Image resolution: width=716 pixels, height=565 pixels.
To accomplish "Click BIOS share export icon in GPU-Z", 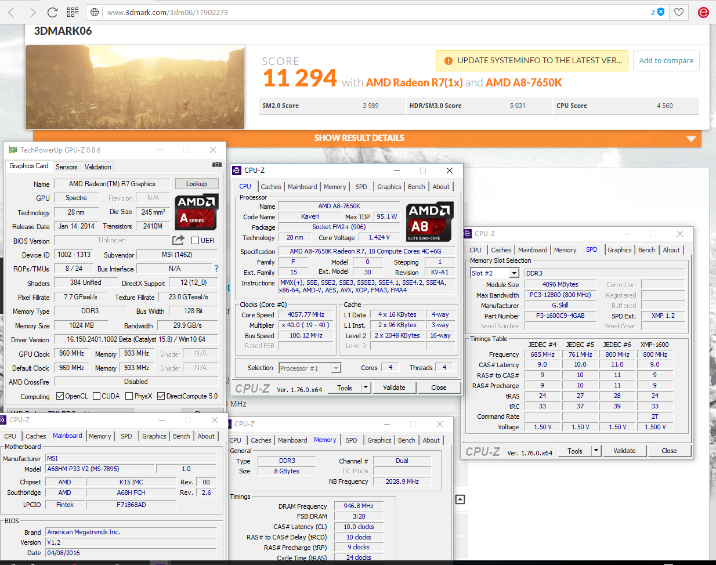I will 179,240.
